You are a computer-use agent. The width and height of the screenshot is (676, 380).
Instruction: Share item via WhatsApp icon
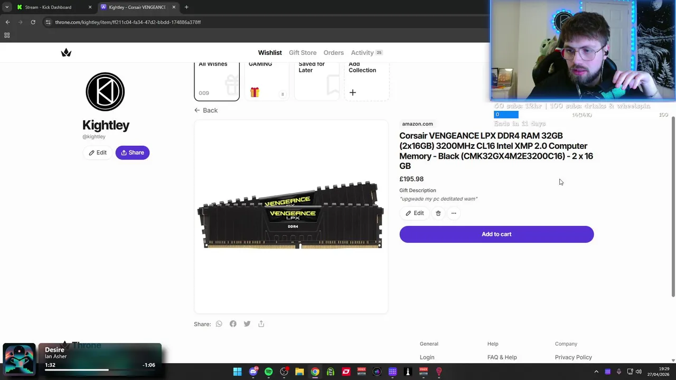click(219, 324)
